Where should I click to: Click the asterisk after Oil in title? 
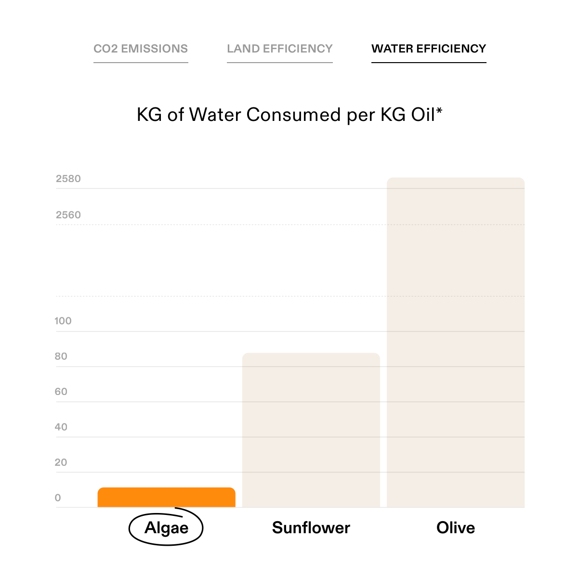point(439,111)
